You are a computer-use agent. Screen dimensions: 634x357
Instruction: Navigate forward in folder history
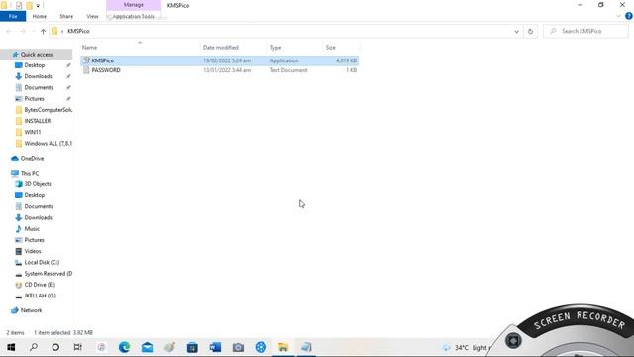pyautogui.click(x=23, y=31)
